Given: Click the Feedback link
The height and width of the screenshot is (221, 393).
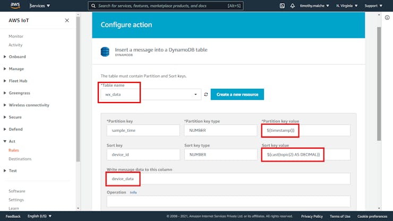Looking at the screenshot, I should coord(13,216).
